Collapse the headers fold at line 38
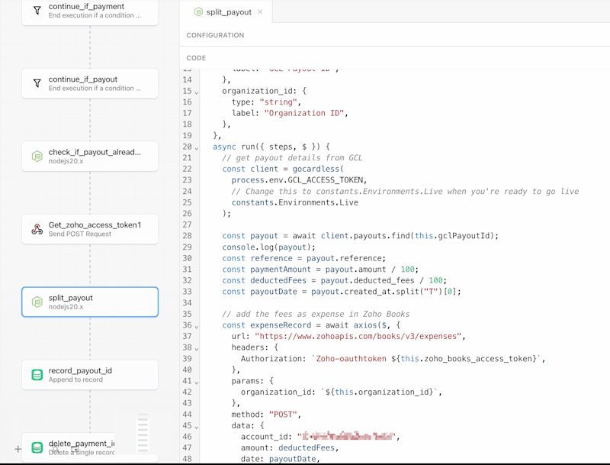This screenshot has height=465, width=610. click(197, 348)
